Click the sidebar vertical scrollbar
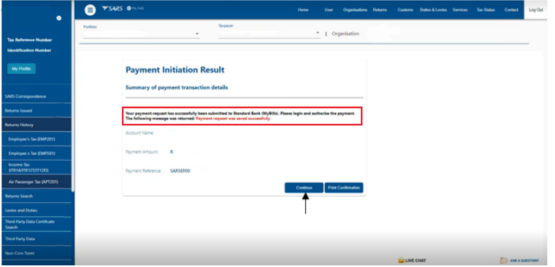555x267 pixels. (72, 136)
